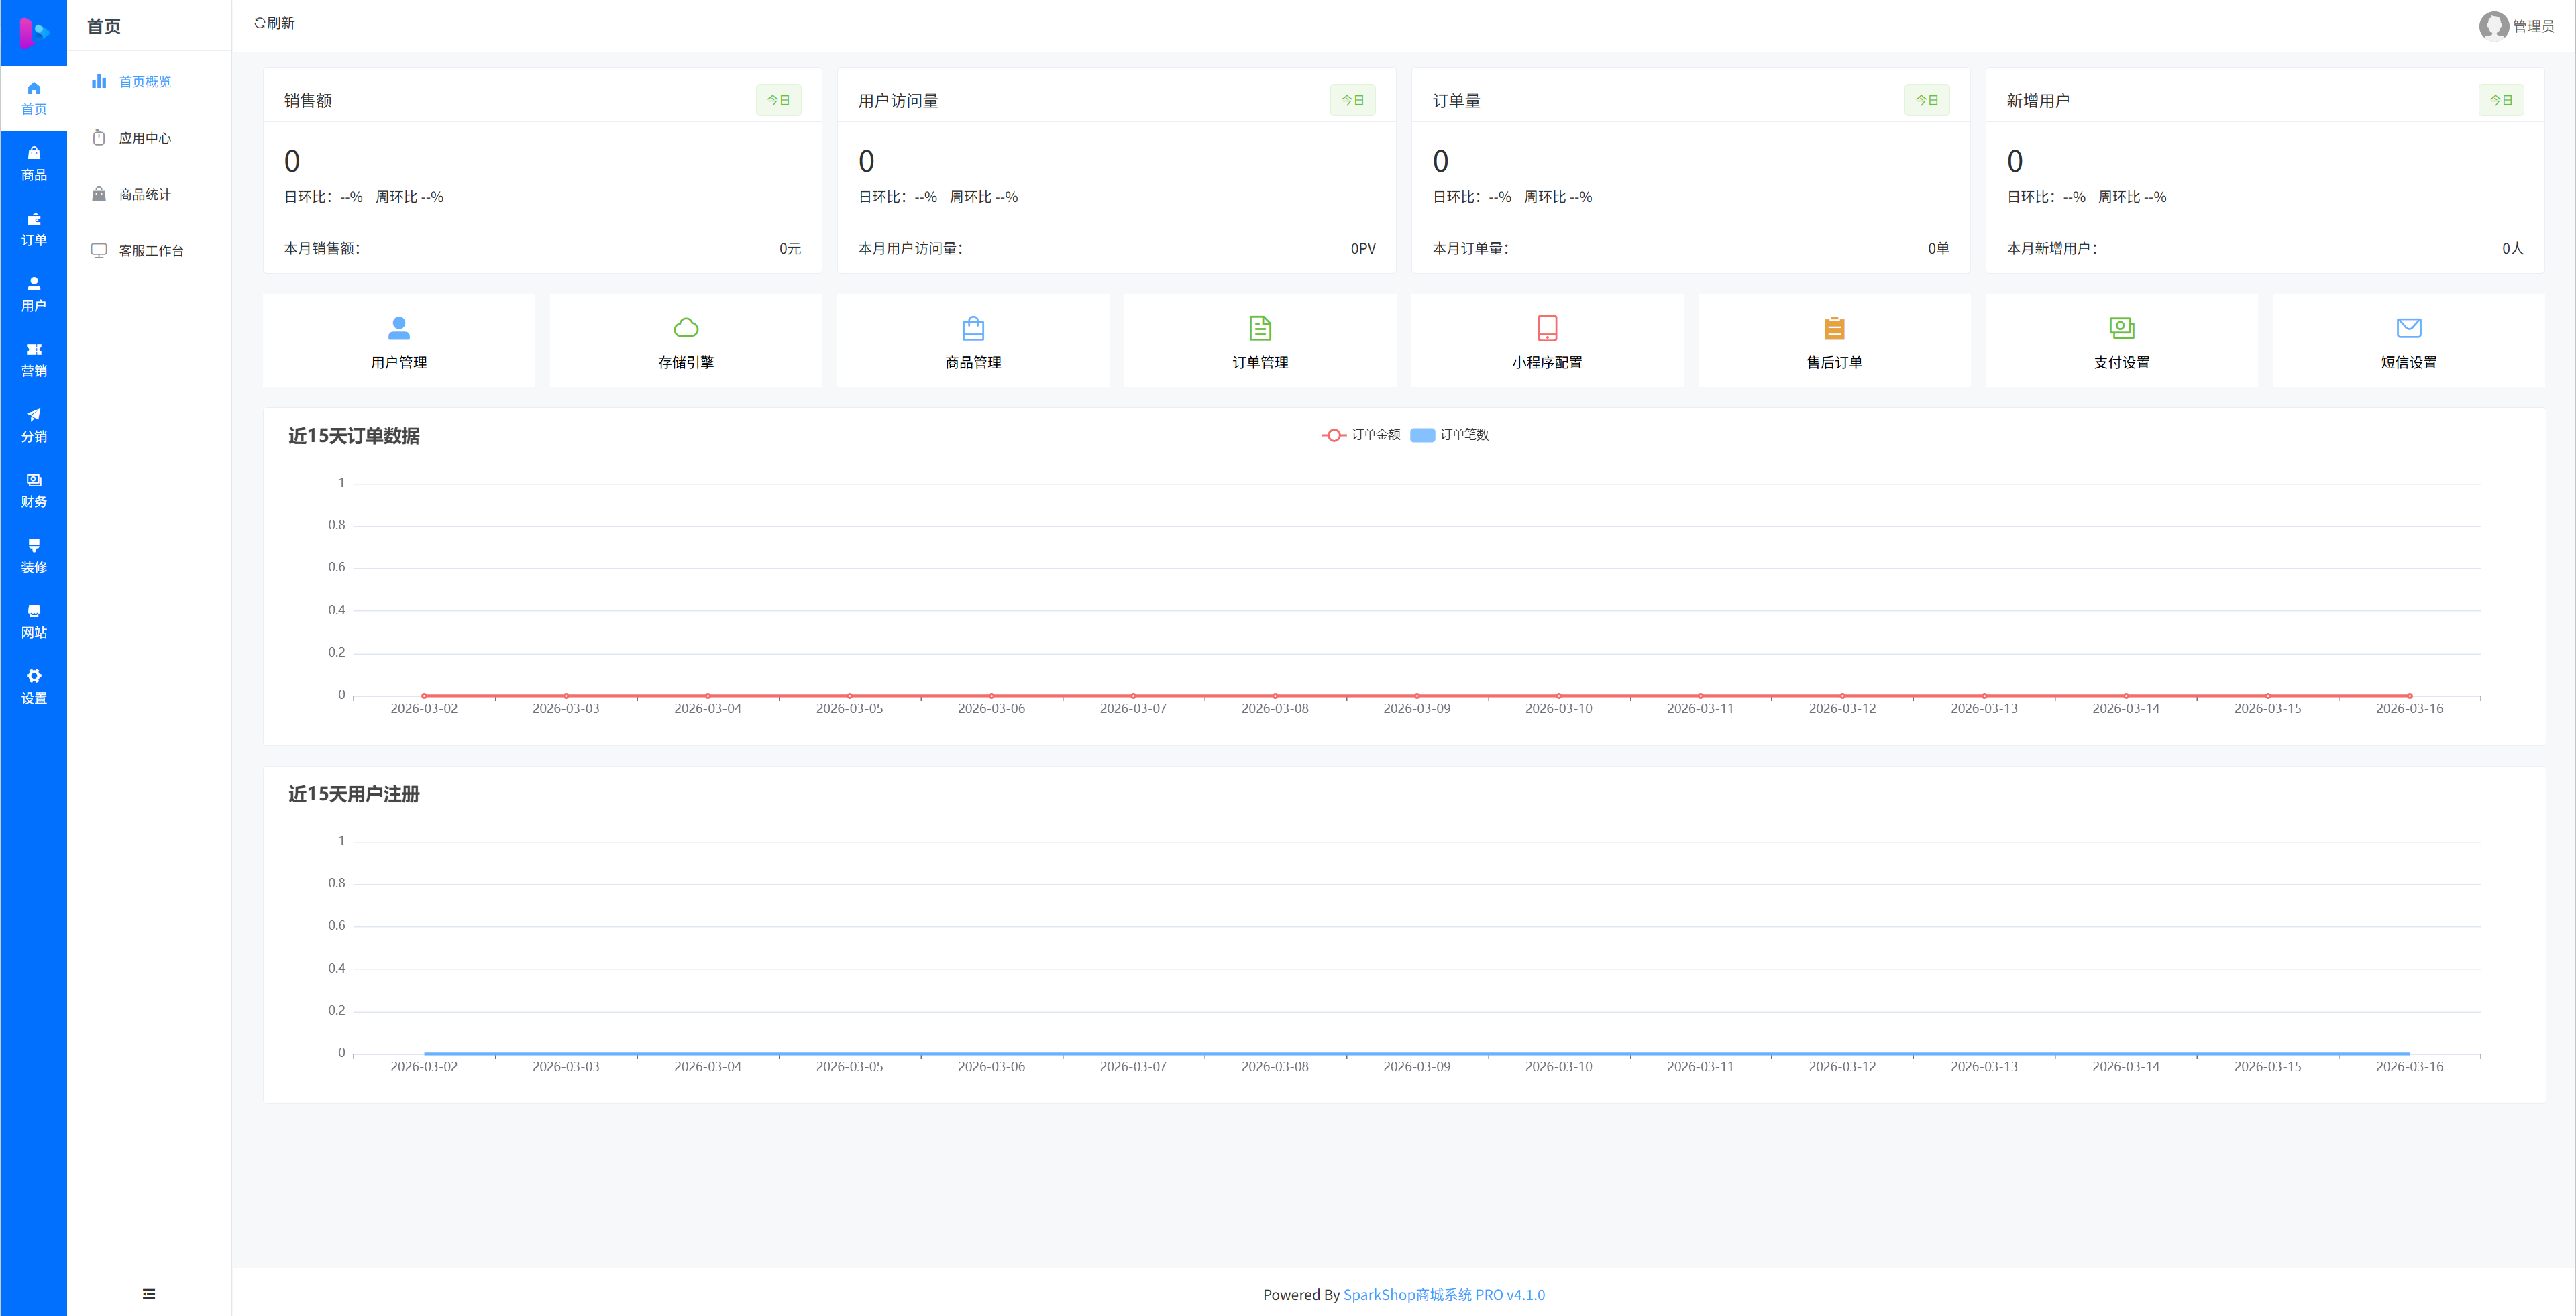Screen dimensions: 2576x1316
Task: Click the 刷新 refresh button
Action: tap(274, 23)
